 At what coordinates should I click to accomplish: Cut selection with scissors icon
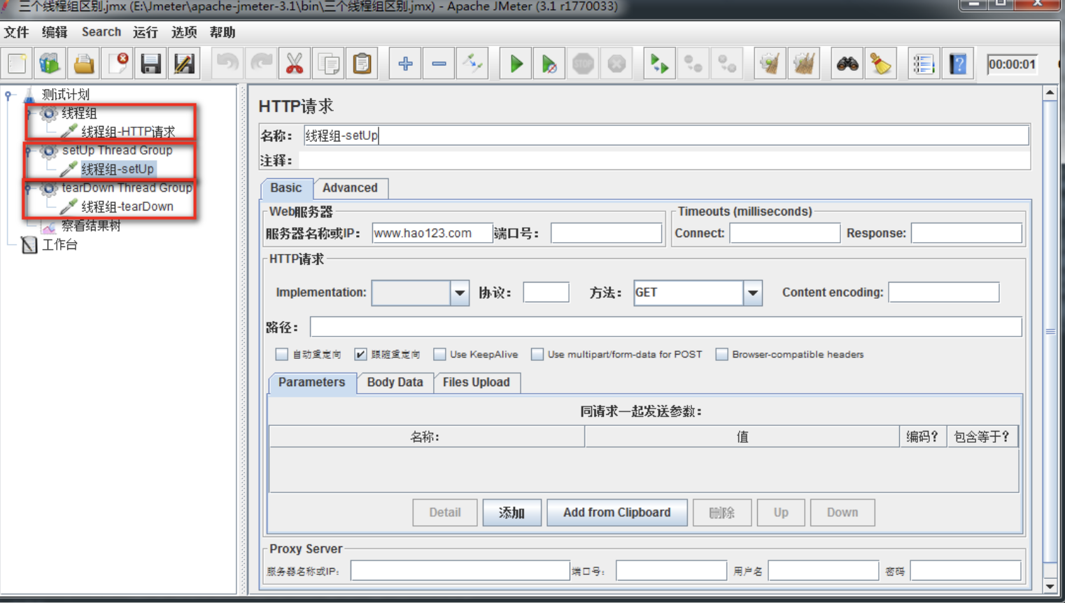(295, 64)
